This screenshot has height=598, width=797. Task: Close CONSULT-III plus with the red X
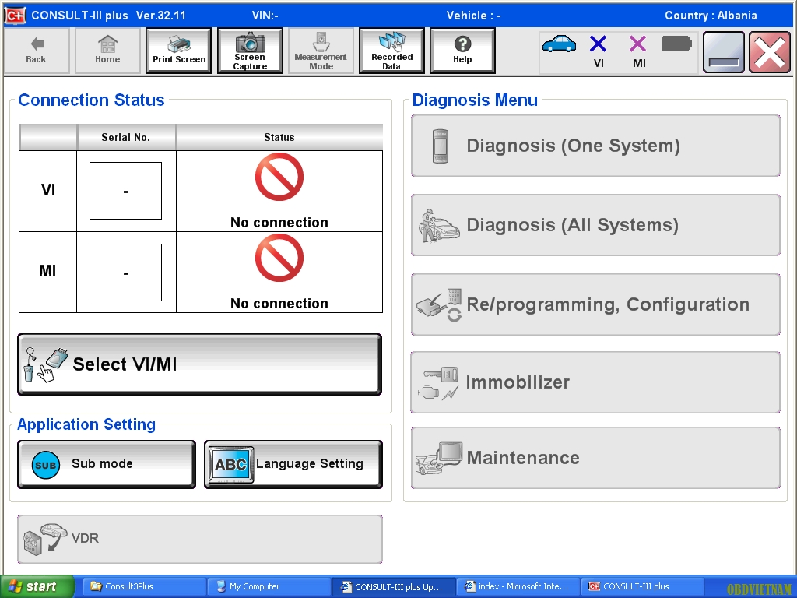pos(770,52)
